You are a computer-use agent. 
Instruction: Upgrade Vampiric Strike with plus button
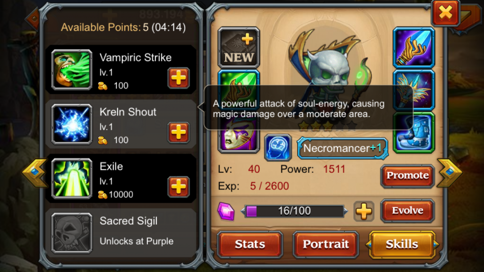[178, 78]
